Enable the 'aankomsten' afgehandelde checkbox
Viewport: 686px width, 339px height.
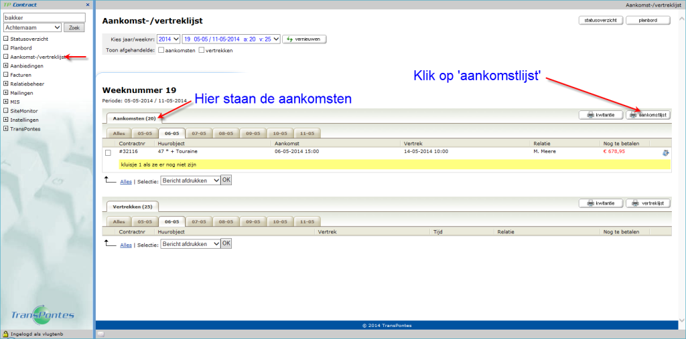pyautogui.click(x=161, y=51)
